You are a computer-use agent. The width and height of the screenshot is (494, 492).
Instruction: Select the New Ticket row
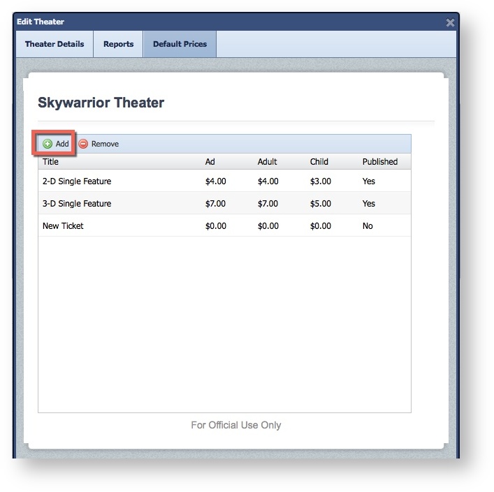63,226
